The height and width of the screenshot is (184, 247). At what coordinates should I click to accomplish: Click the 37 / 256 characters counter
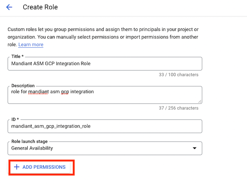178,108
